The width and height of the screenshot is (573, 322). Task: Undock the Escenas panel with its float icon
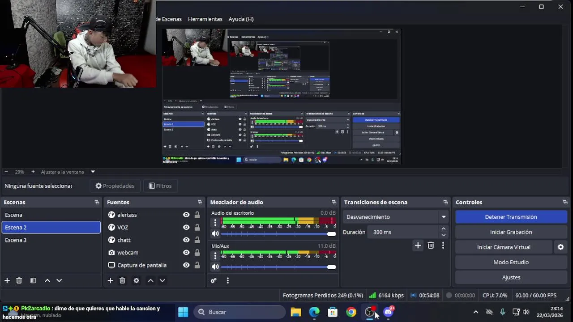point(97,202)
